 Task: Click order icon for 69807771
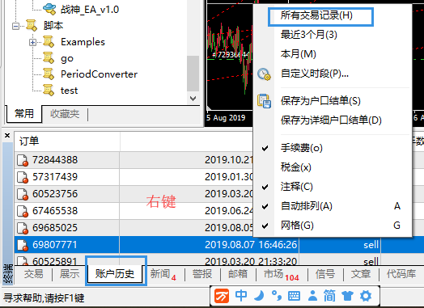23,245
